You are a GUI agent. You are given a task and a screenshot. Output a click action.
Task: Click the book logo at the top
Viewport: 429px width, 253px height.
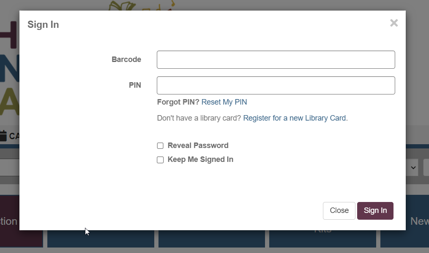[122, 5]
